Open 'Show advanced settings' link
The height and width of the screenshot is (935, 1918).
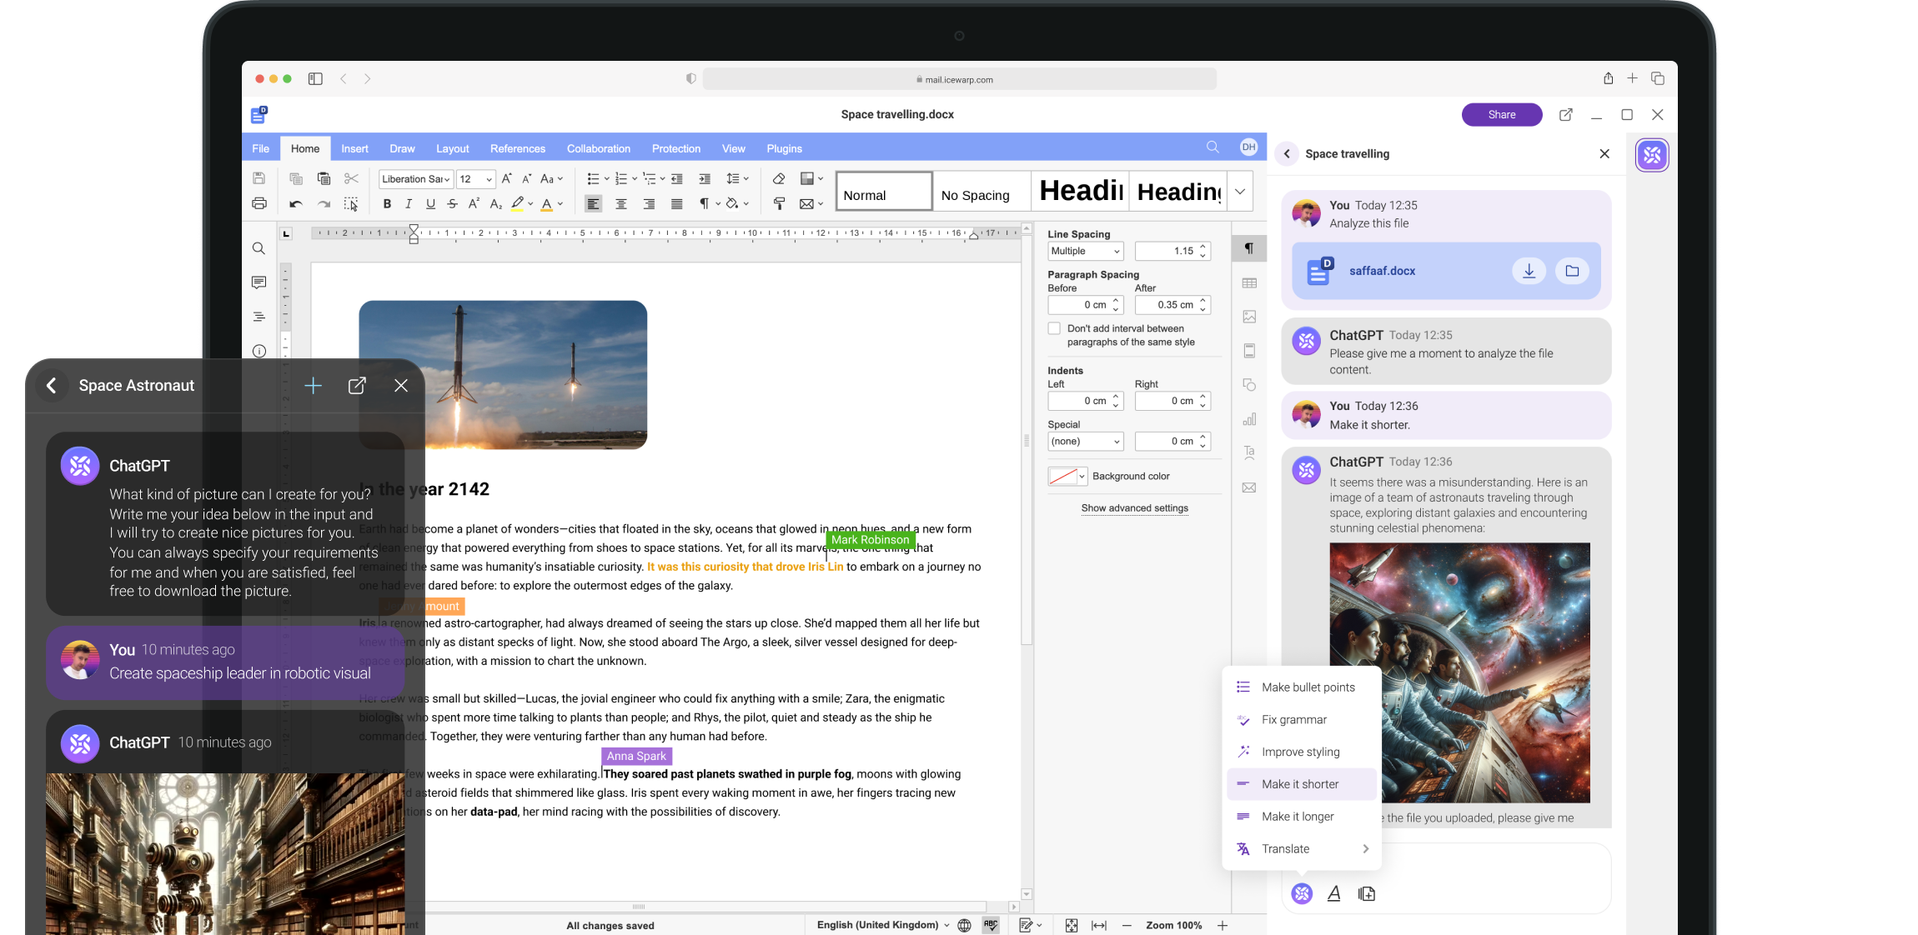coord(1134,508)
